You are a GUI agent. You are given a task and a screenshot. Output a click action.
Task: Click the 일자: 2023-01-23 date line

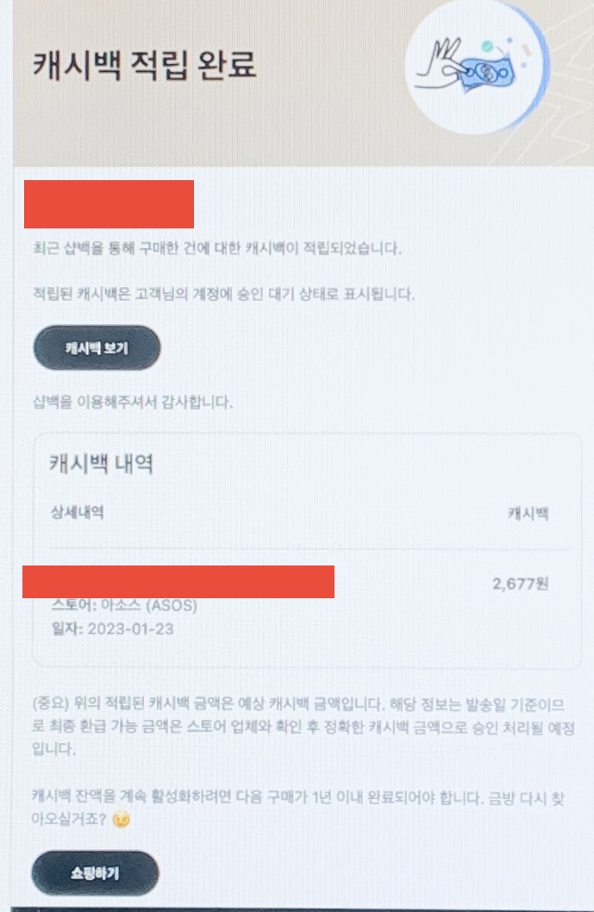[x=112, y=628]
